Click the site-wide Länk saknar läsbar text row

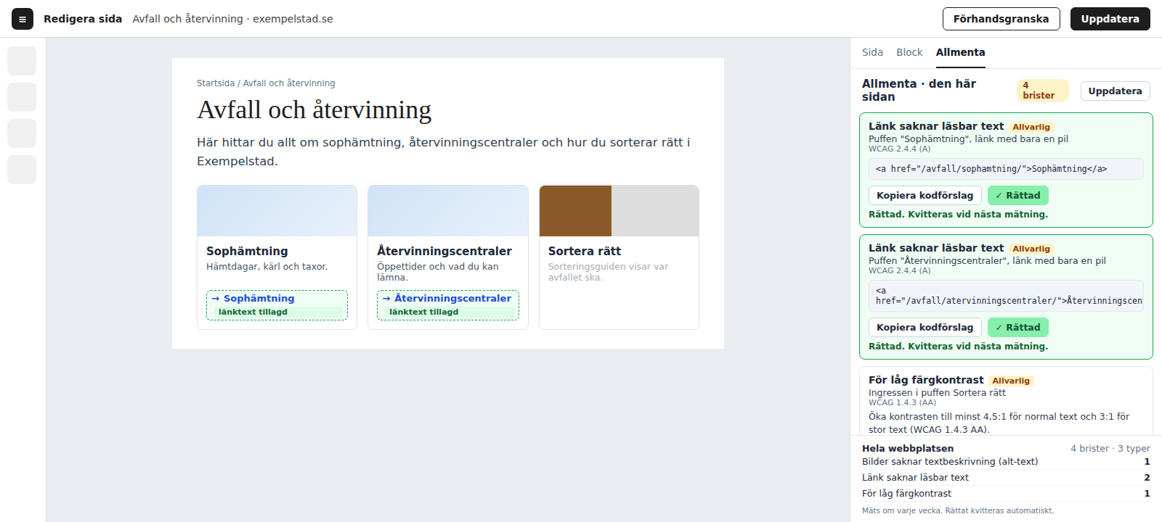tap(1006, 478)
